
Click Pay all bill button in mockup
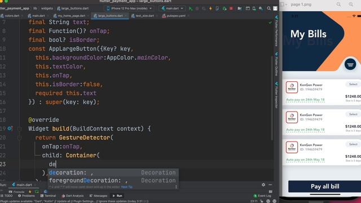(x=325, y=186)
